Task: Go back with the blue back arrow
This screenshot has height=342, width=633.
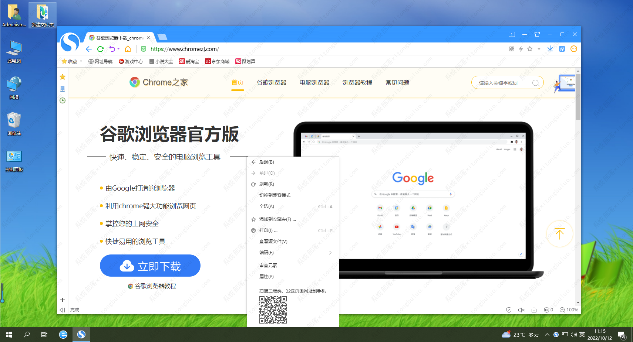Action: click(89, 49)
